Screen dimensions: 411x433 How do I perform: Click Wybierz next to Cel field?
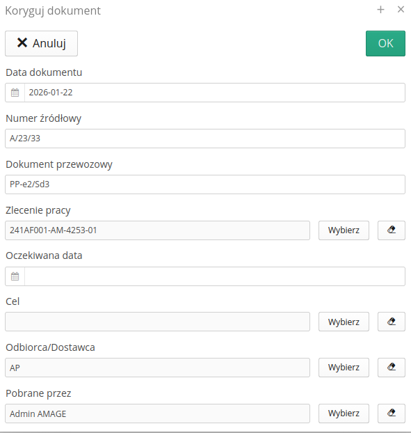pyautogui.click(x=344, y=322)
